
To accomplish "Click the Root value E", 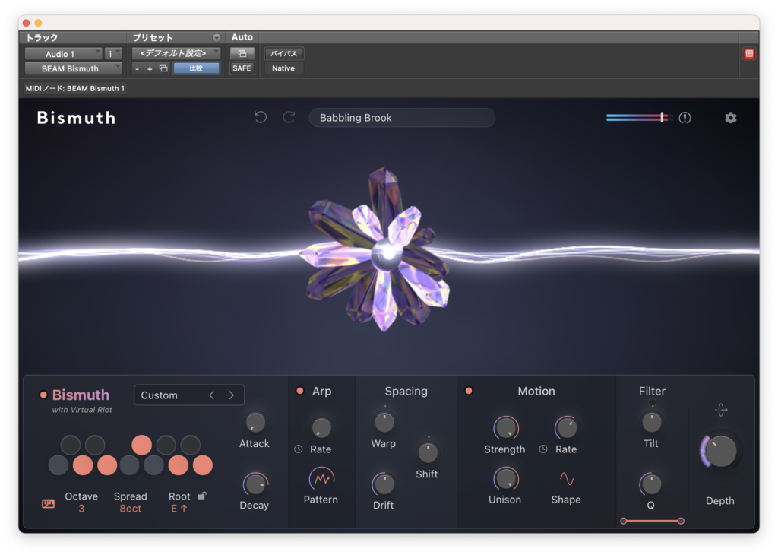I will pos(179,509).
